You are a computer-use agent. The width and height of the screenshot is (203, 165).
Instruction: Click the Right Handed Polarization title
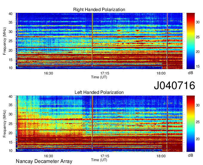[x=99, y=10]
